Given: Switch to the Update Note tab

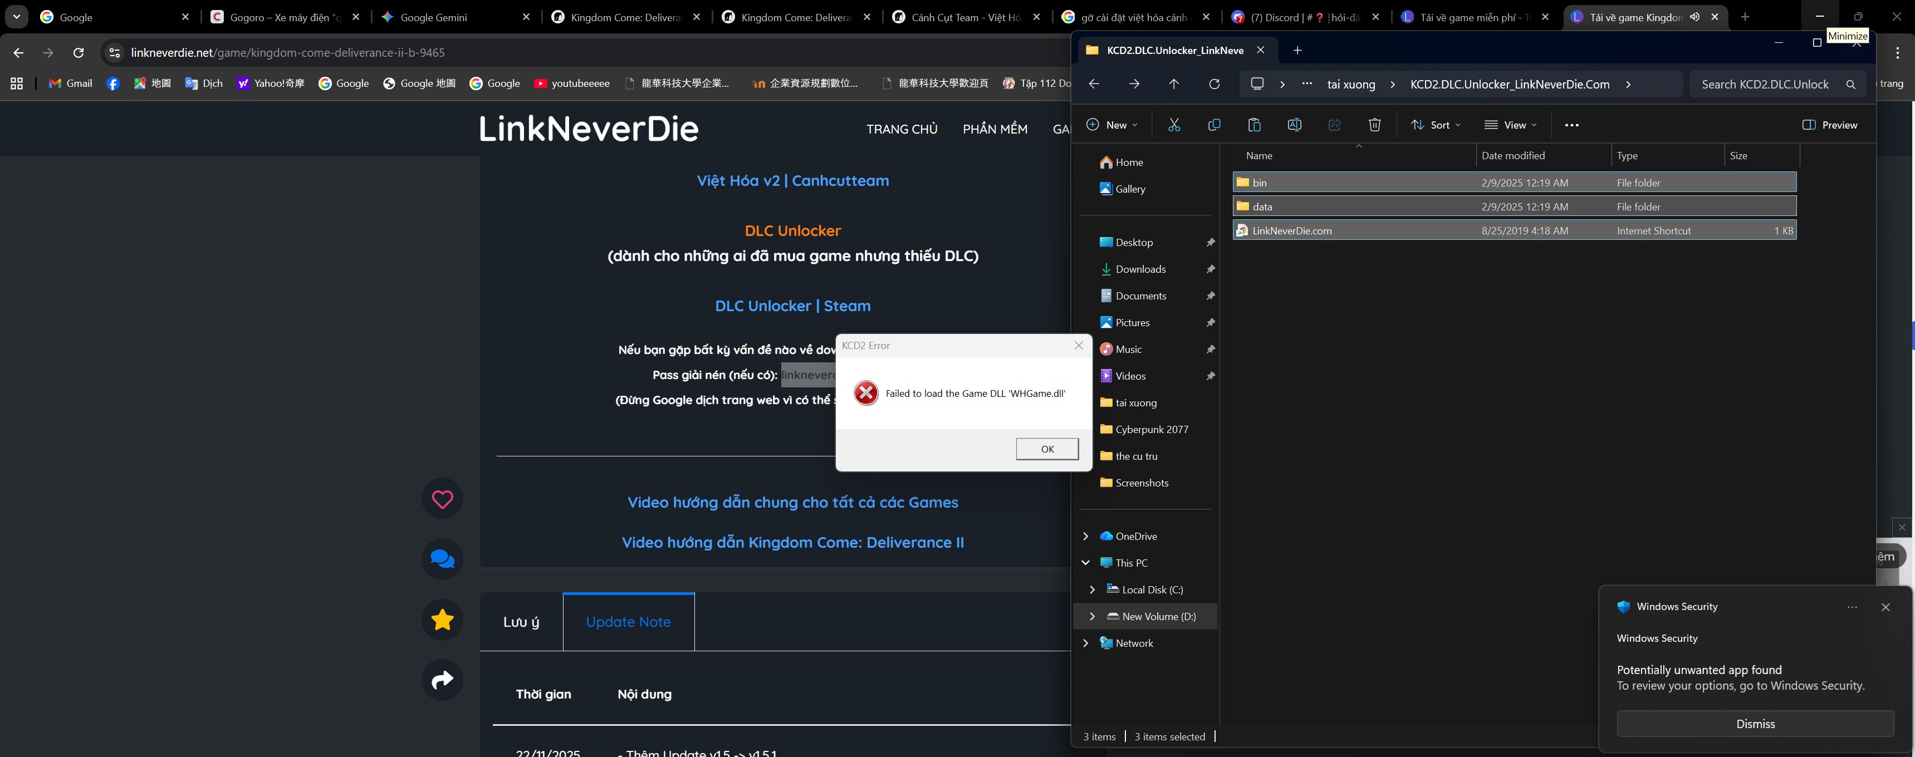Looking at the screenshot, I should 628,622.
